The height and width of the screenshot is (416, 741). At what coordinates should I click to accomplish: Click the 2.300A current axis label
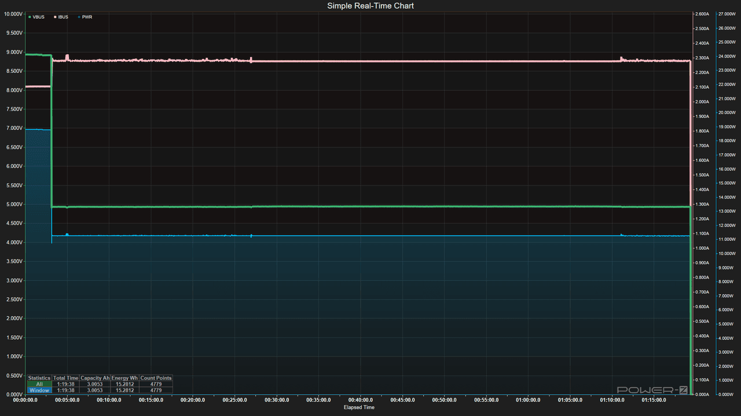(702, 58)
